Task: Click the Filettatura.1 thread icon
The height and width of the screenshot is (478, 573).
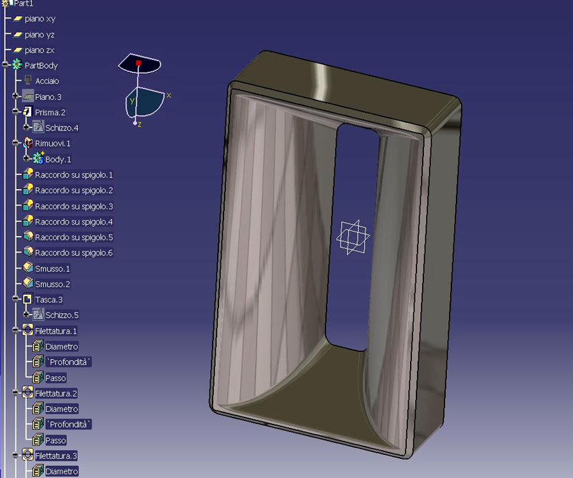Action: pos(28,330)
